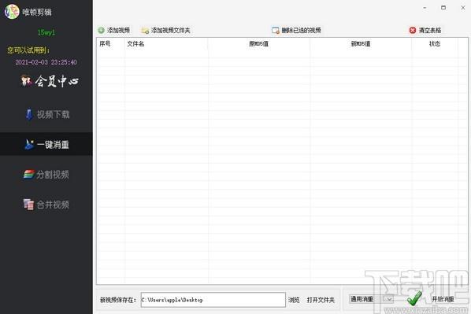Click the username 15wyl text
This screenshot has height=314, width=471.
point(46,32)
